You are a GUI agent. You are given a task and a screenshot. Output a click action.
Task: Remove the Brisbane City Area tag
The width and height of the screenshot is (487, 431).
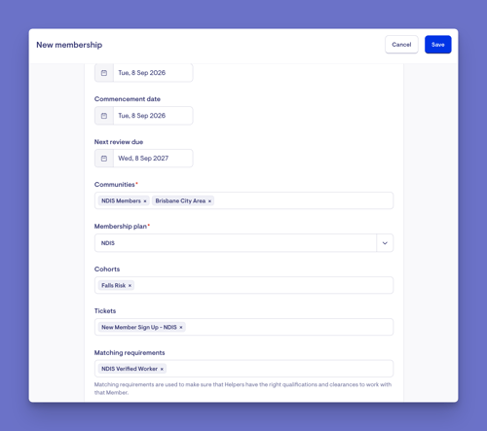click(x=209, y=201)
